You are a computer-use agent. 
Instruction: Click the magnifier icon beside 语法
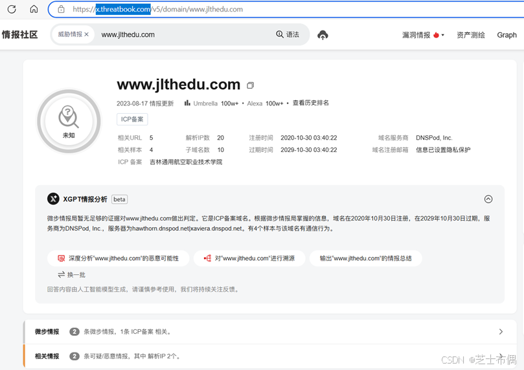280,34
